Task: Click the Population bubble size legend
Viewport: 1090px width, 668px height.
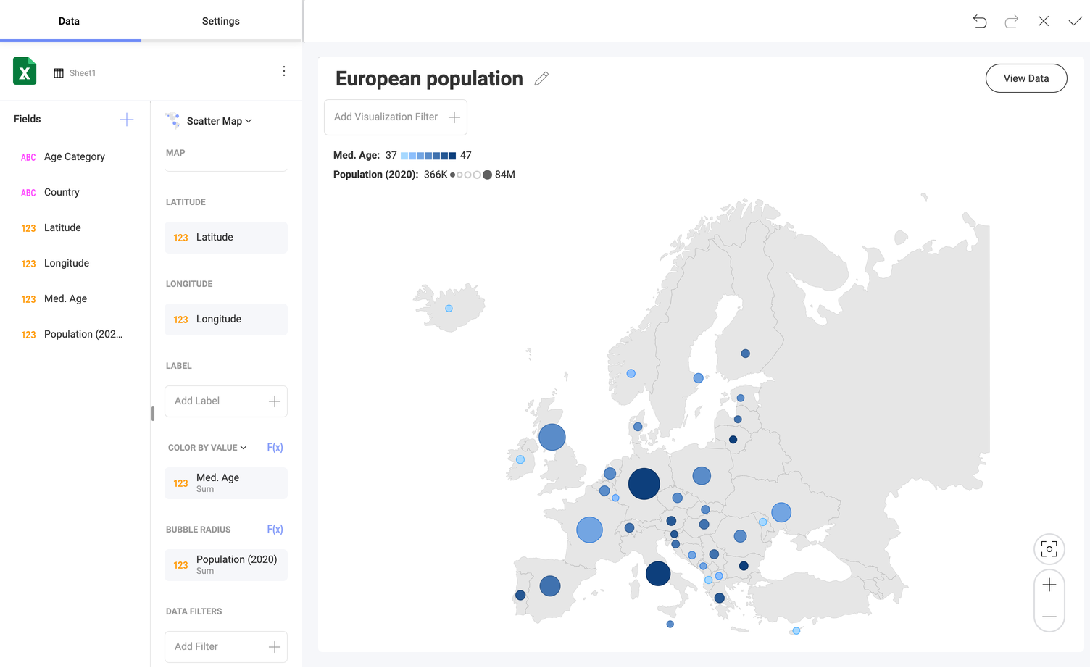Action: click(x=470, y=175)
